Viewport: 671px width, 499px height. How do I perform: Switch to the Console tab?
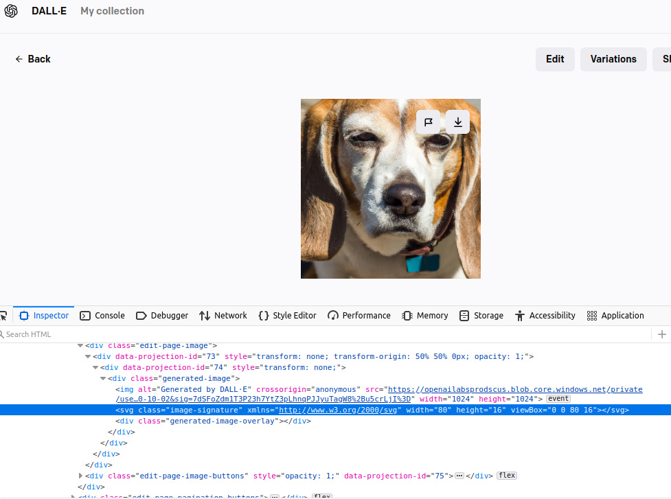pyautogui.click(x=102, y=316)
